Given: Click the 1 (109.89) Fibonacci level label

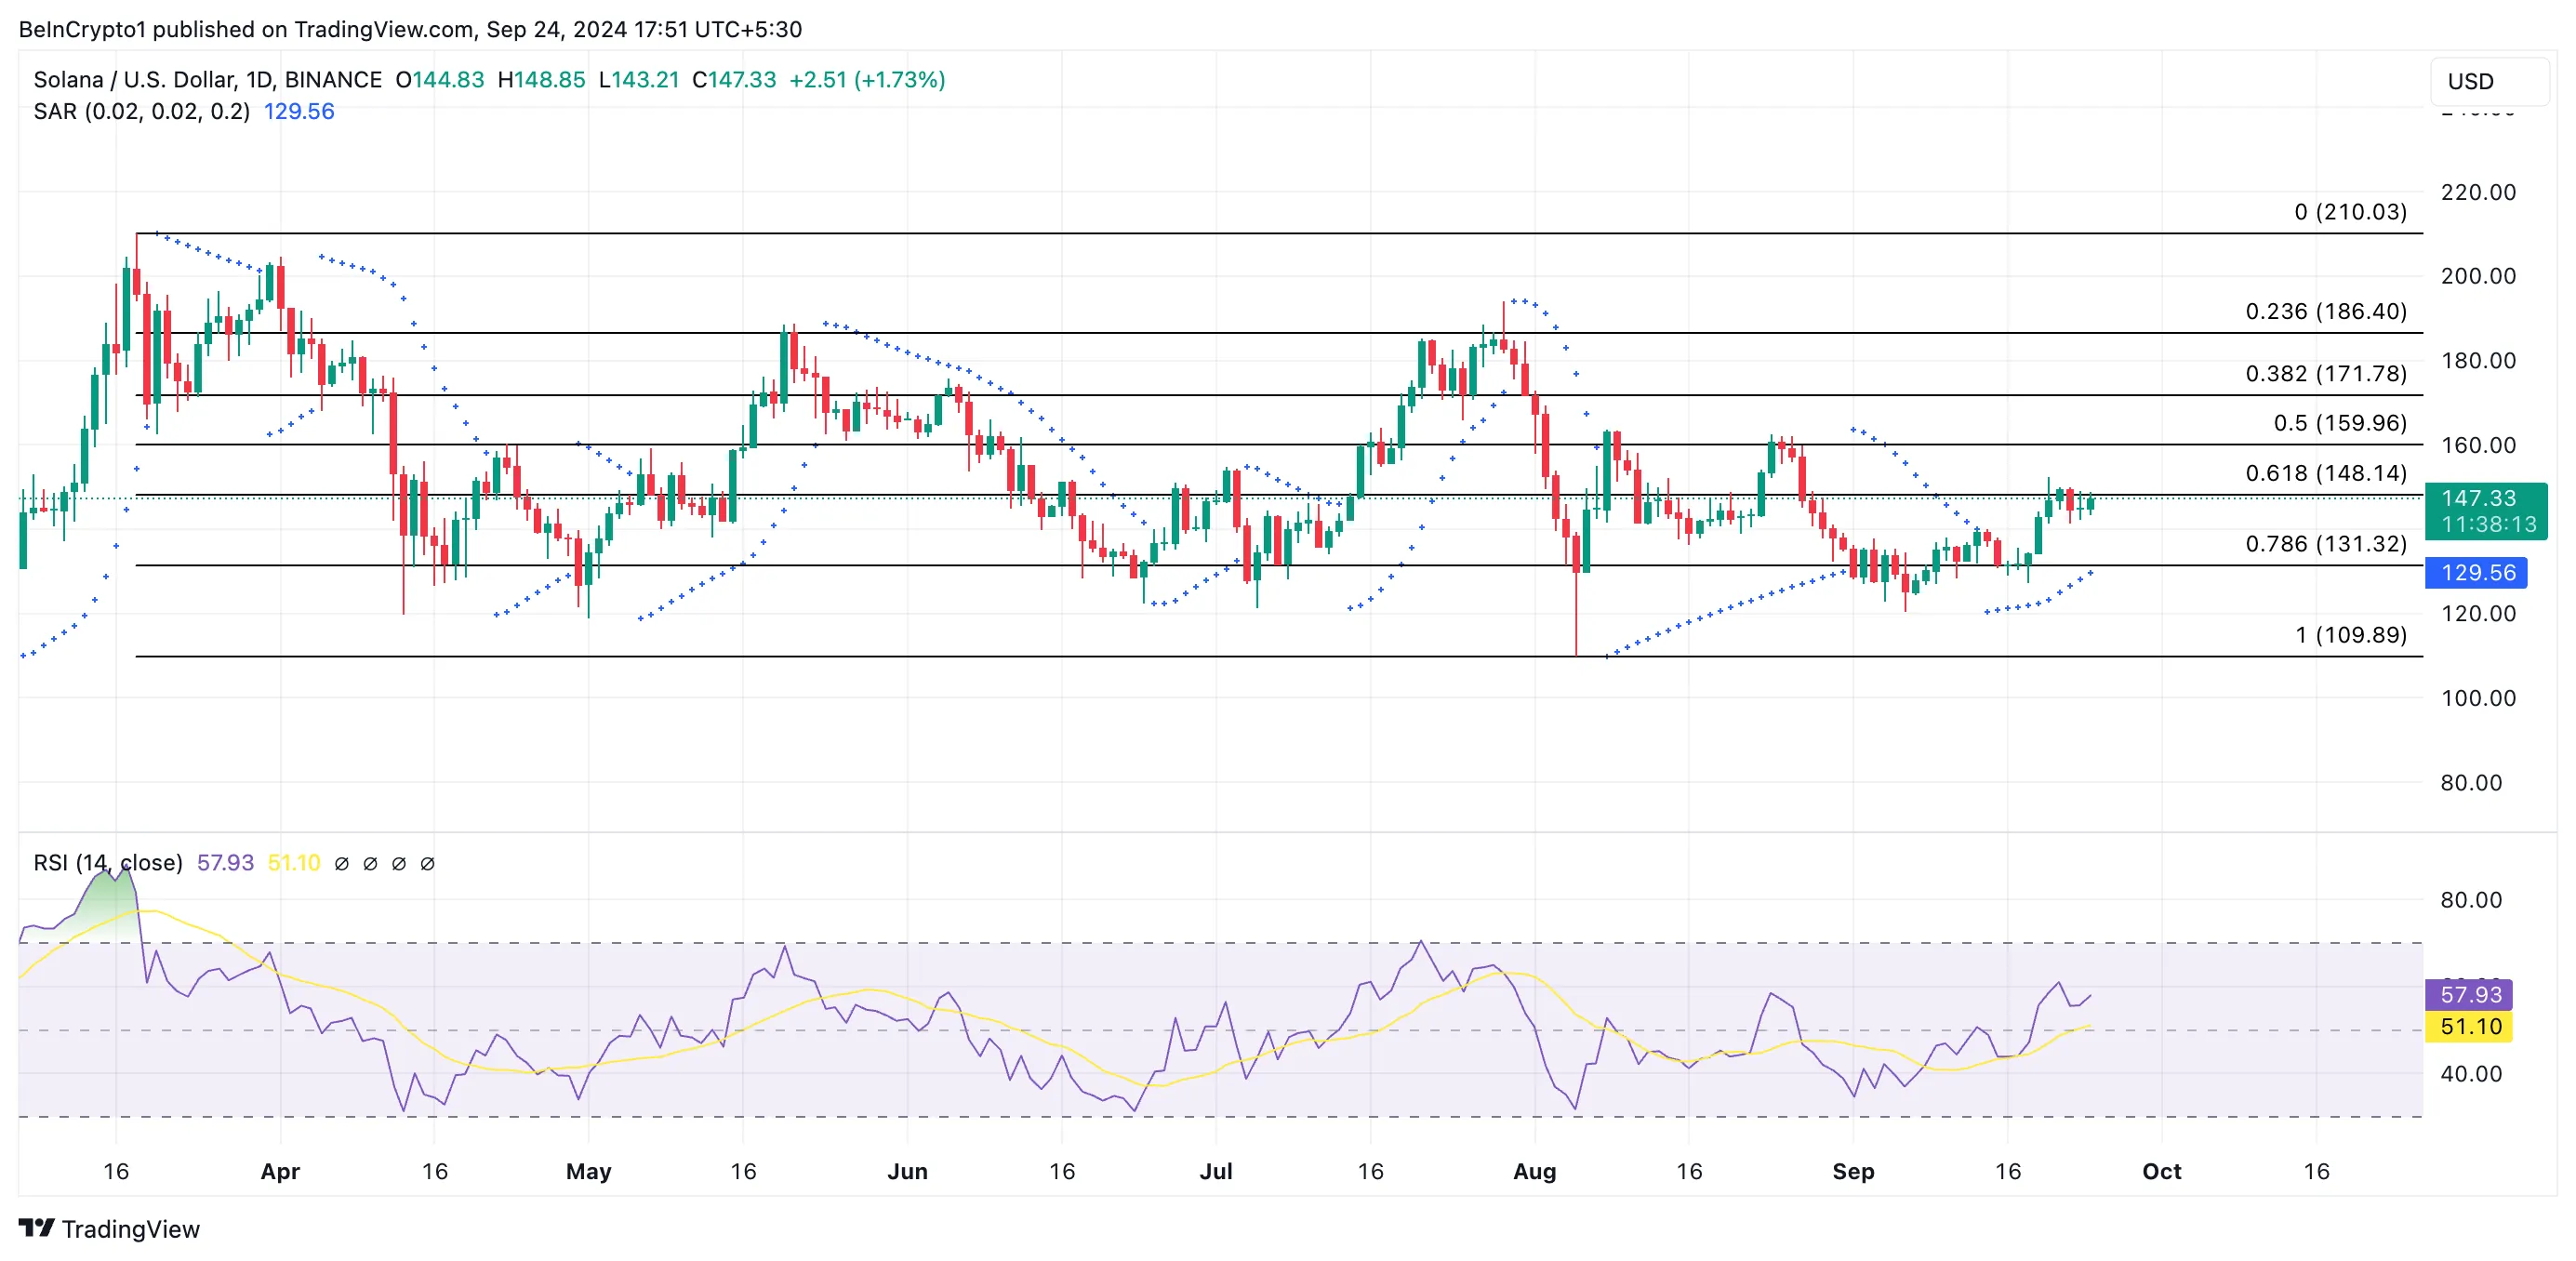Looking at the screenshot, I should click(x=2350, y=634).
